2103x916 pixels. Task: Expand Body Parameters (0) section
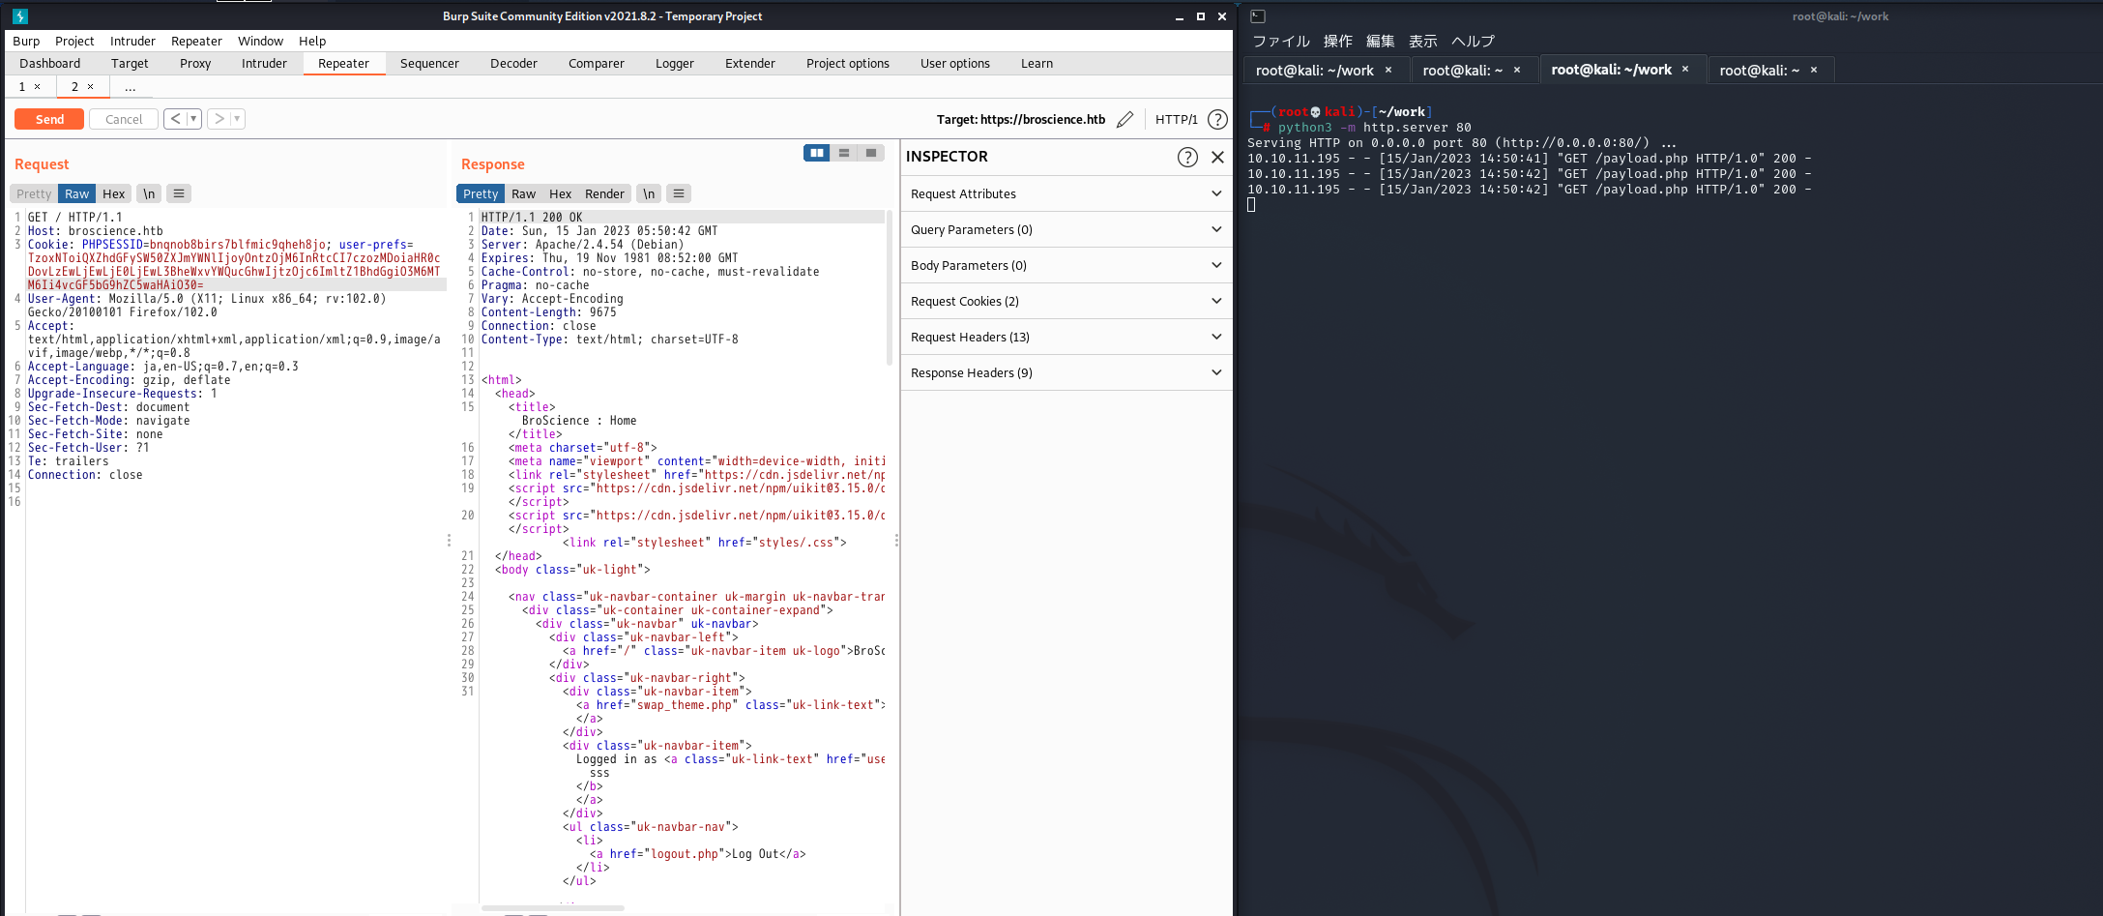(1066, 265)
